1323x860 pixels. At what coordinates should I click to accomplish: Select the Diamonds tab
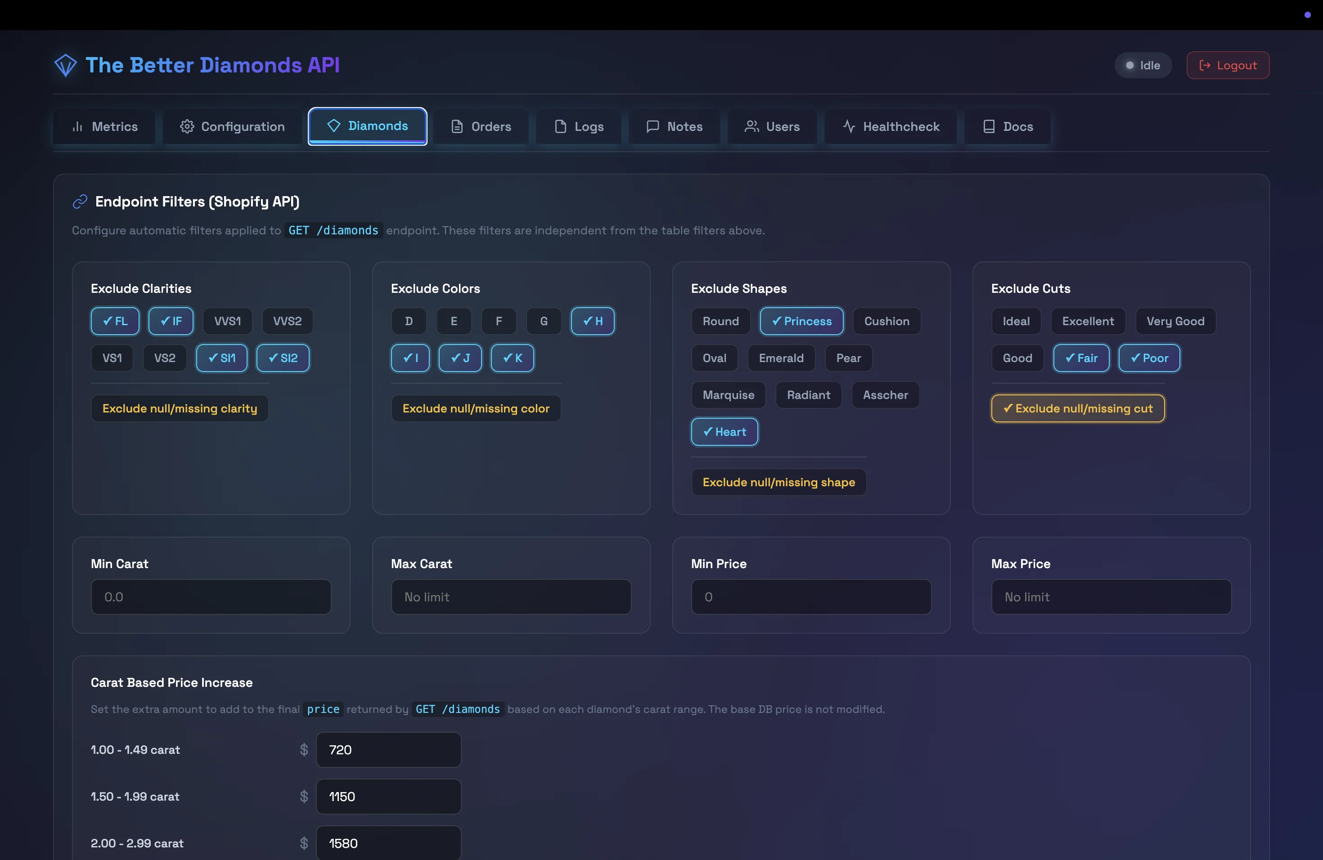(x=368, y=126)
